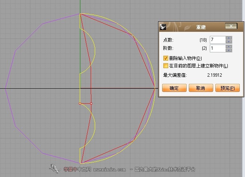Click the original degree (2) text
This screenshot has height=177, width=245.
204,48
